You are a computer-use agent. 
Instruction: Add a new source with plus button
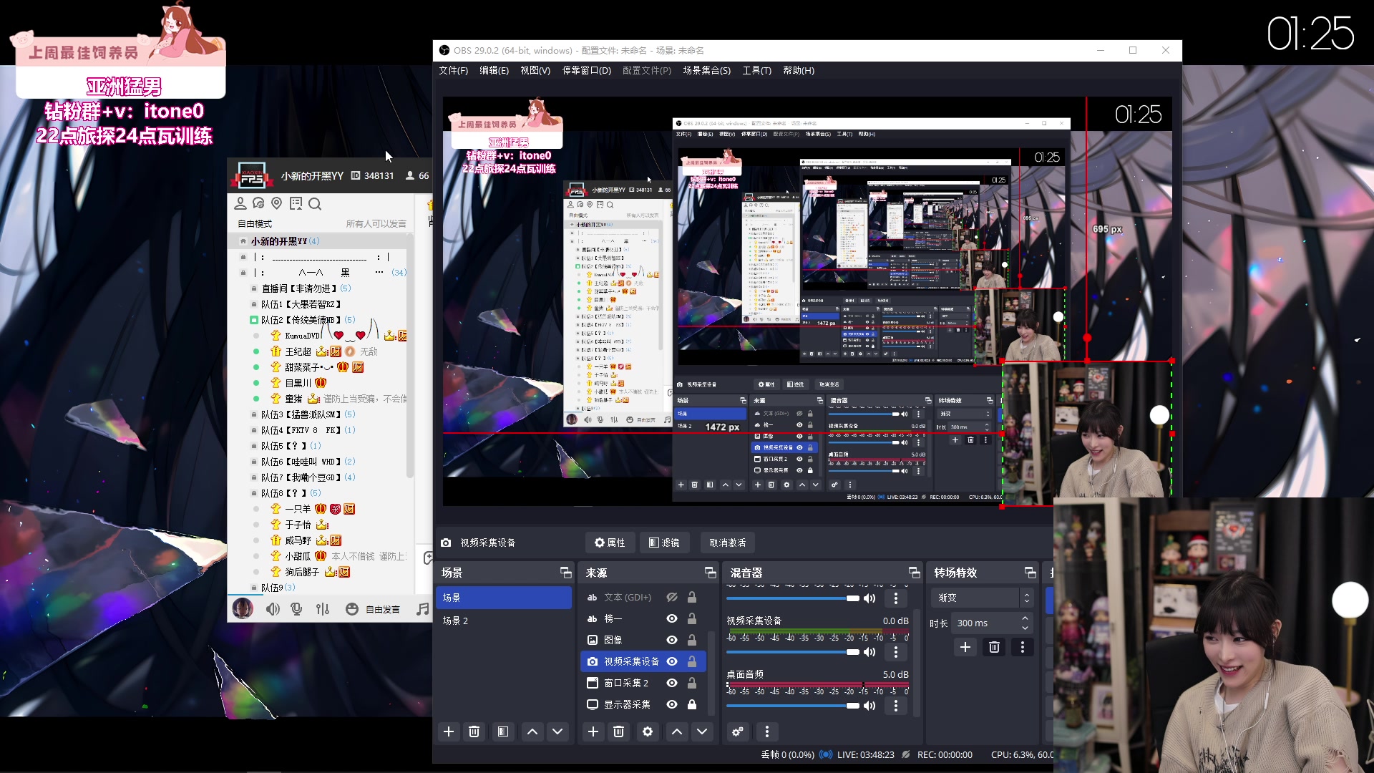click(x=593, y=731)
